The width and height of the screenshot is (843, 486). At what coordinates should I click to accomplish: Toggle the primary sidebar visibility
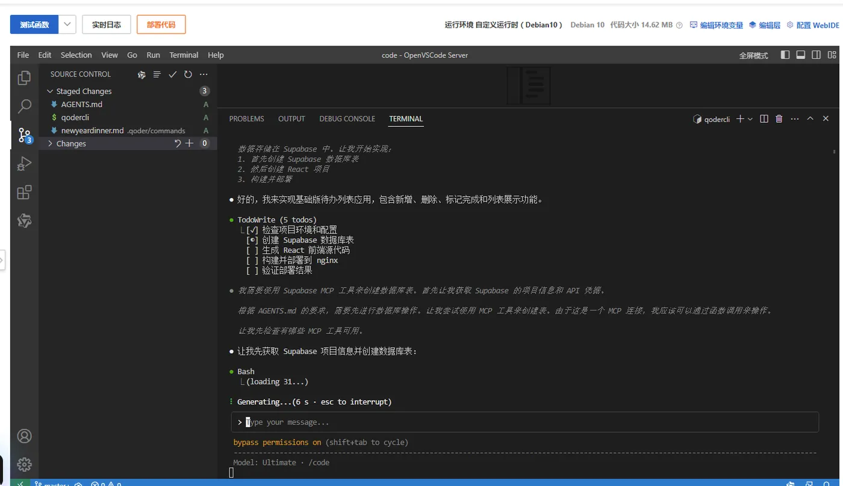[x=785, y=54]
